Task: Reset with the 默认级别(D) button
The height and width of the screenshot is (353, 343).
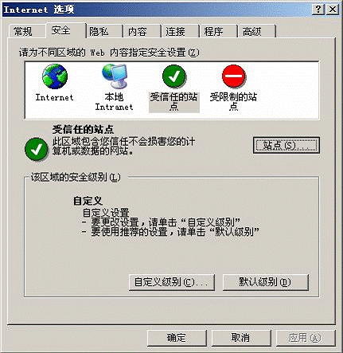Action: coord(266,282)
